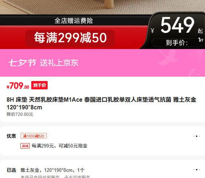Click the 到手价： label in the badge
205x178 pixels.
tap(177, 43)
